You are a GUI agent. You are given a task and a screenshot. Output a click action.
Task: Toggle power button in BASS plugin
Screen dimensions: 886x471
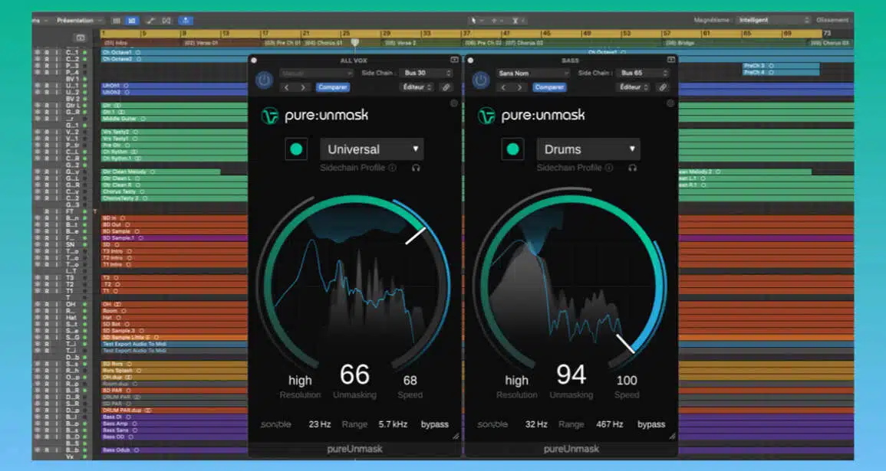click(481, 80)
